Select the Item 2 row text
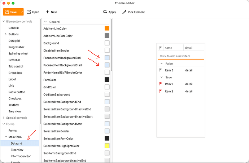The width and height of the screenshot is (249, 163). [x=169, y=91]
